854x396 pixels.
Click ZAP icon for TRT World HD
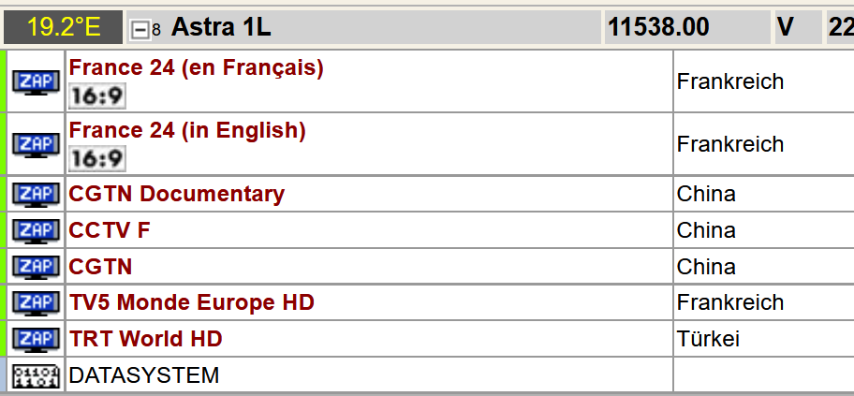pyautogui.click(x=36, y=339)
